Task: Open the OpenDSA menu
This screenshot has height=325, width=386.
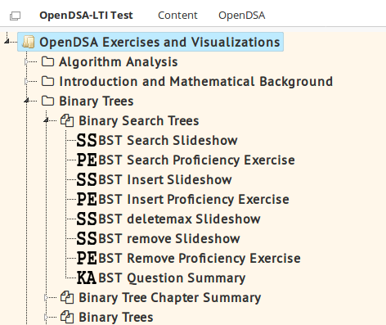Action: 242,16
